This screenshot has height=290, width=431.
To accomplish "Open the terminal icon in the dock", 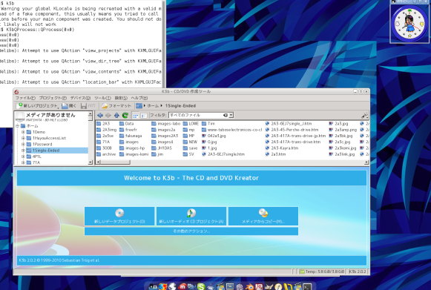I will tap(307, 287).
